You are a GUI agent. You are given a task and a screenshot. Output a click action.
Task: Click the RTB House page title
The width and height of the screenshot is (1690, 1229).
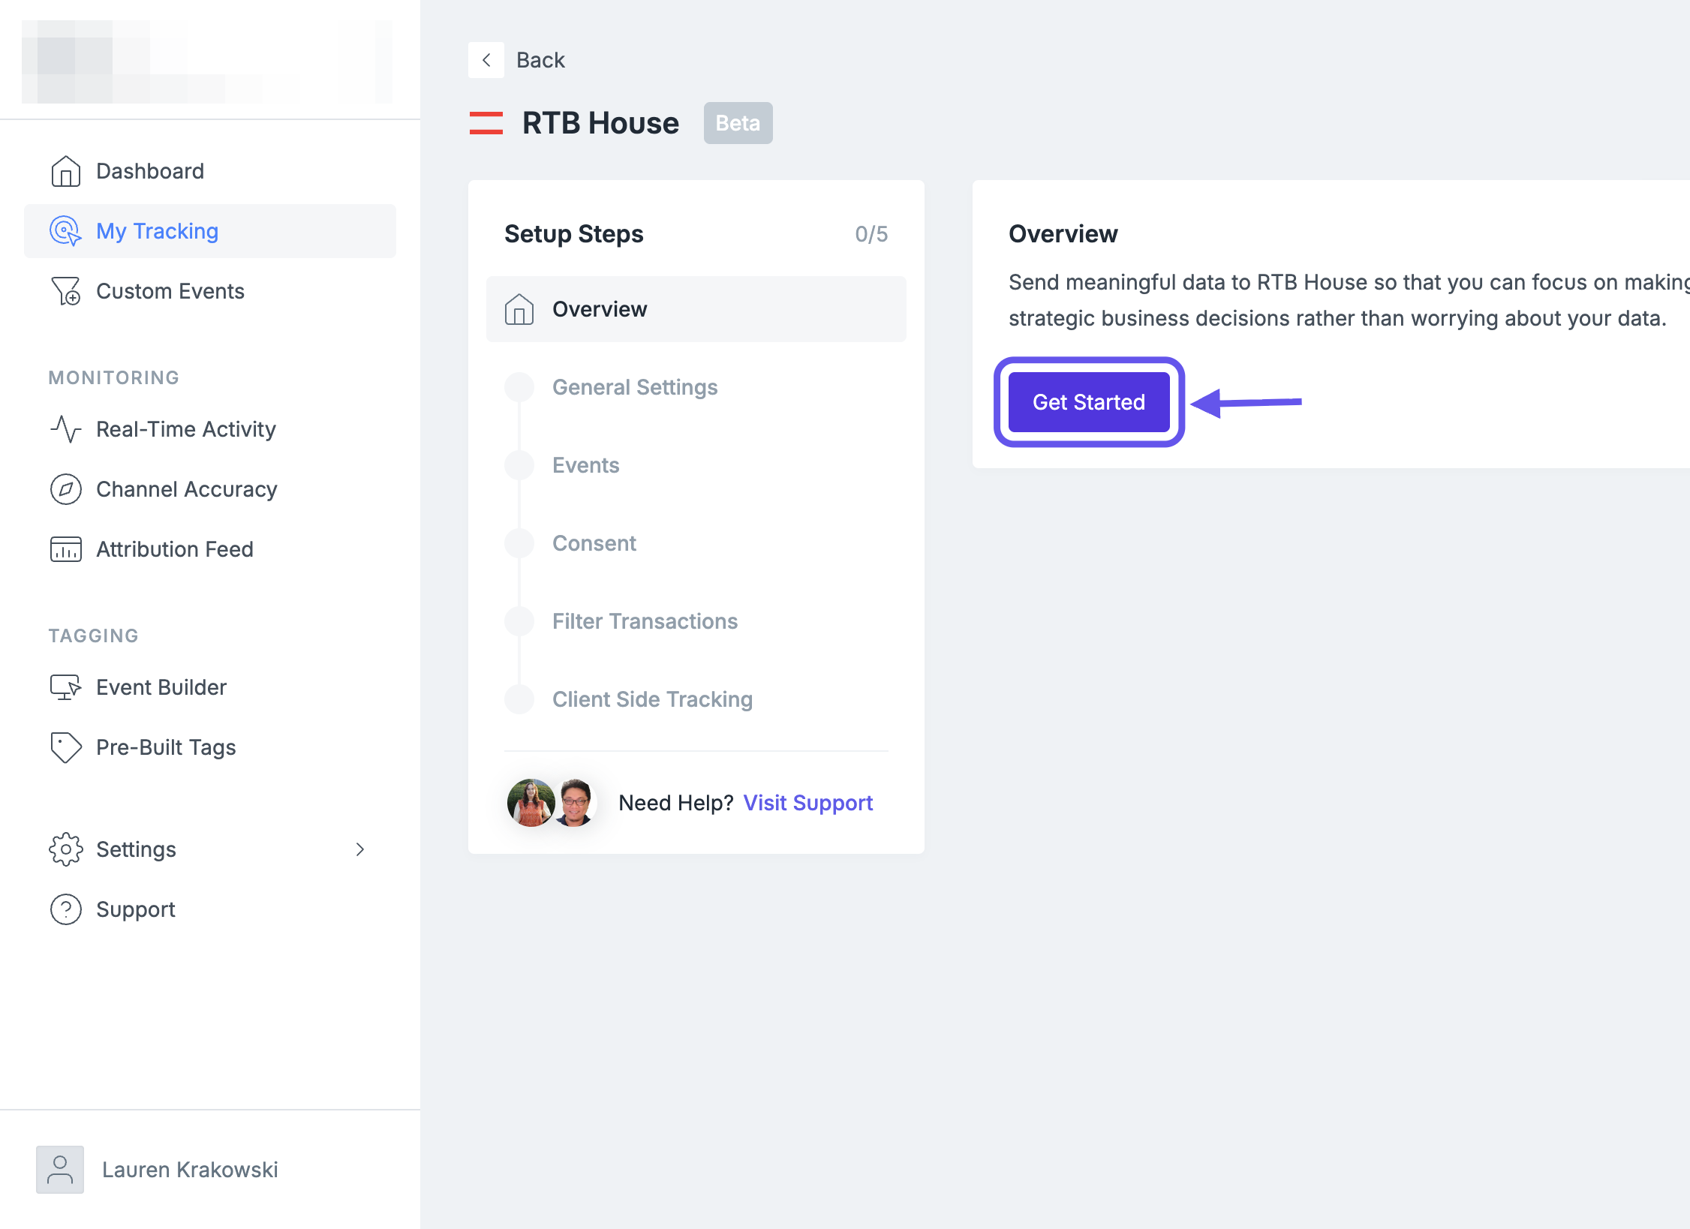[600, 123]
